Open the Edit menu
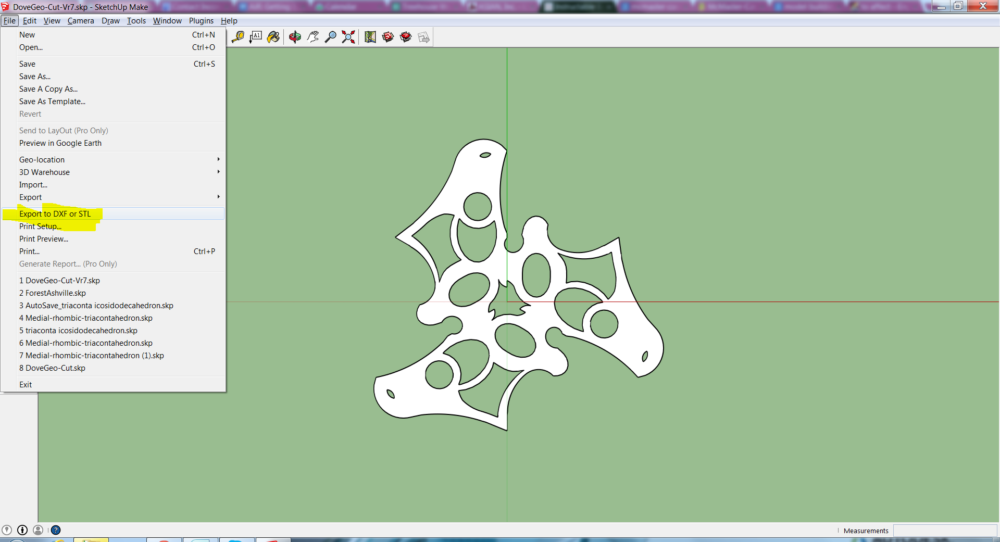1000x542 pixels. pos(30,21)
